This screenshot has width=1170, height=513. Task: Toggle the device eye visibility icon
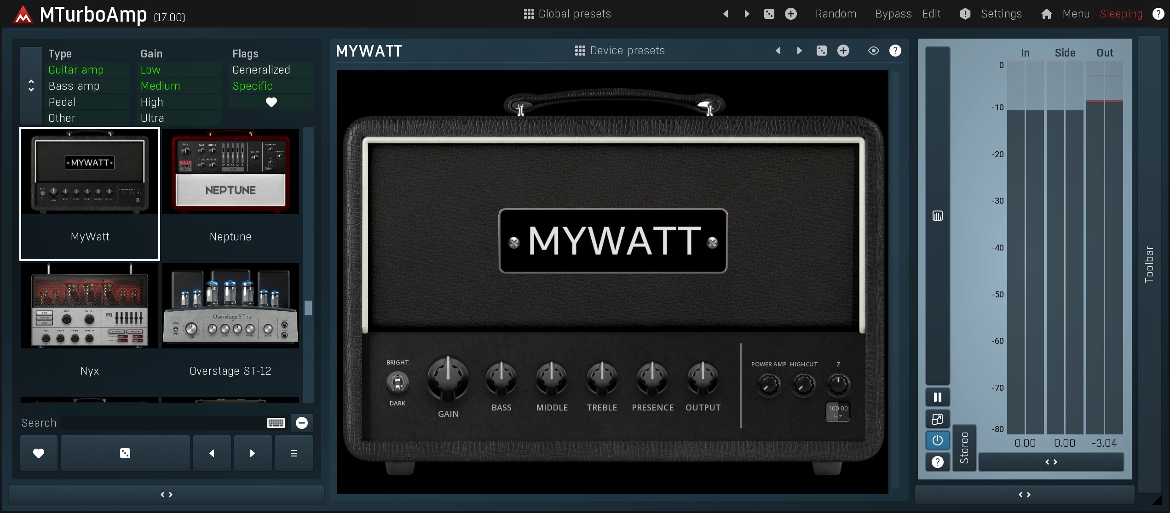(873, 51)
